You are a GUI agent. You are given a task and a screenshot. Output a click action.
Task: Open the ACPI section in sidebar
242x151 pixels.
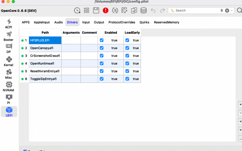9,23
